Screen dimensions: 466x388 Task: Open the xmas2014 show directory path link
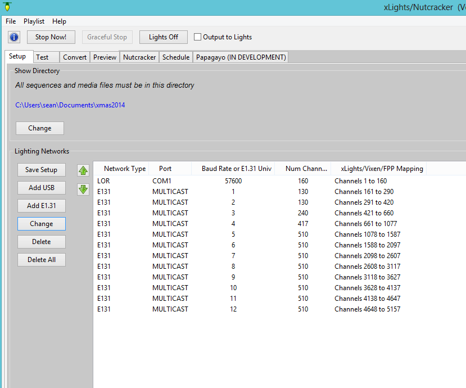point(70,105)
